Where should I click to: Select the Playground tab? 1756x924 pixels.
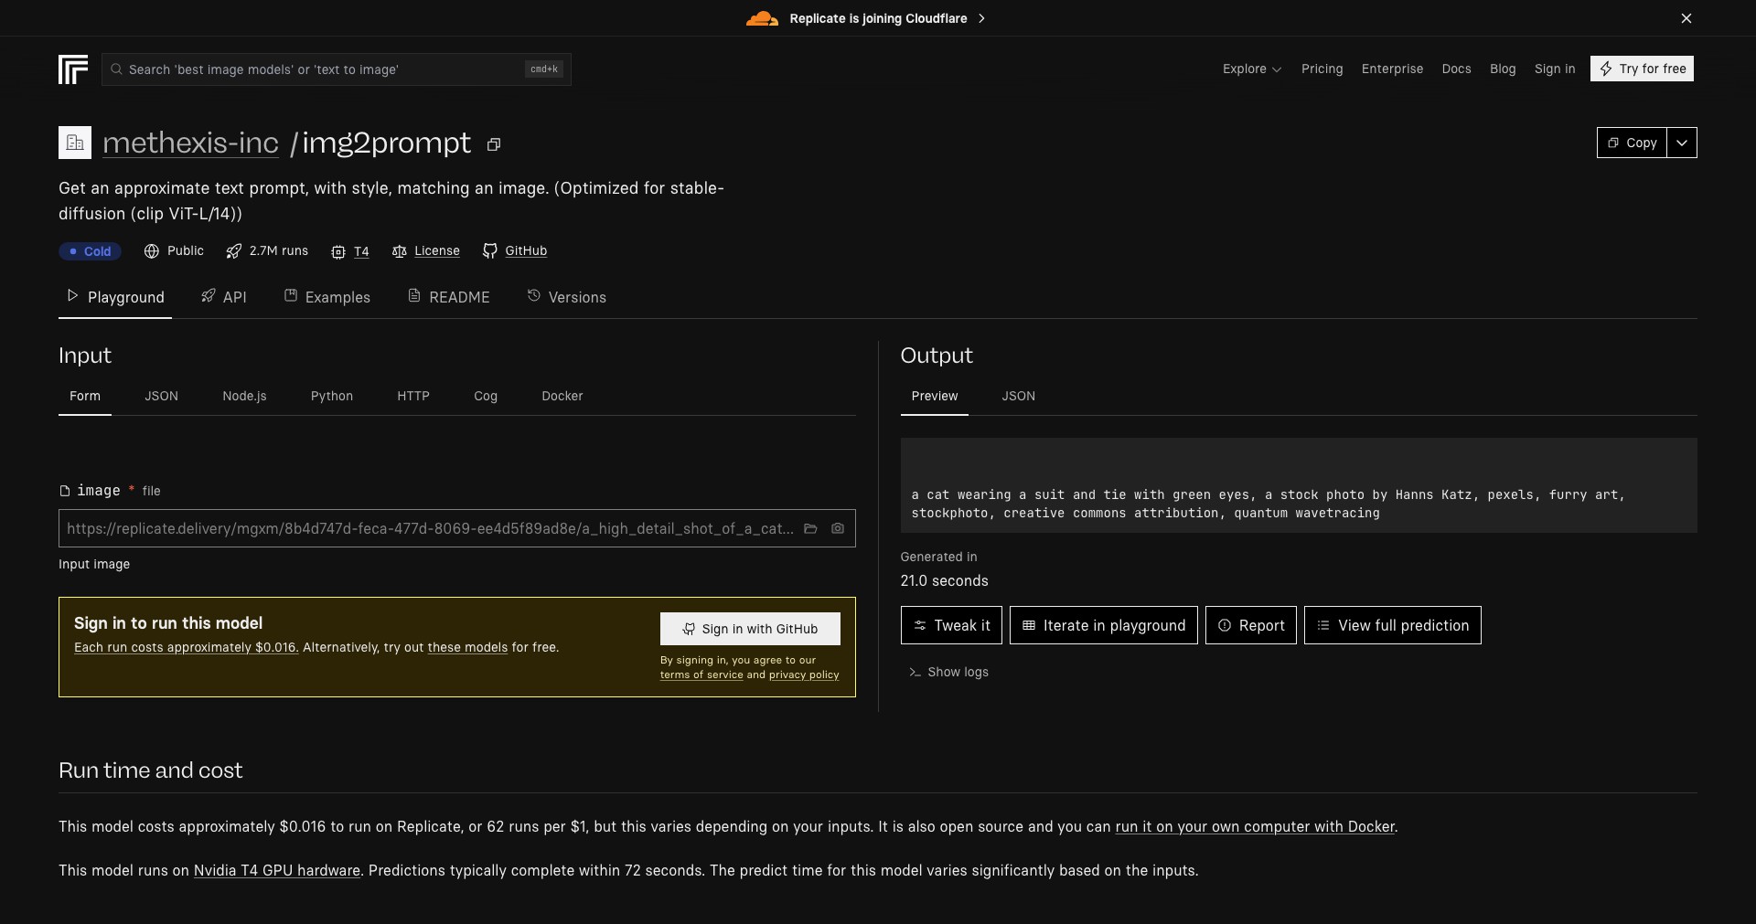click(x=115, y=297)
